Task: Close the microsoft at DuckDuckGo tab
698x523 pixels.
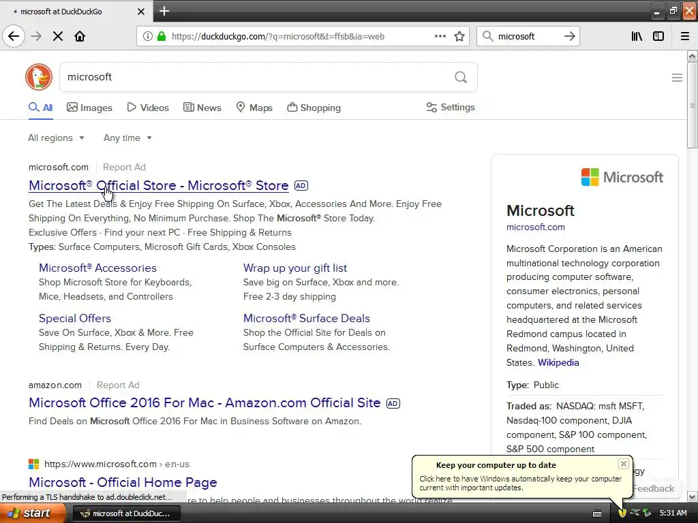Action: click(x=140, y=12)
